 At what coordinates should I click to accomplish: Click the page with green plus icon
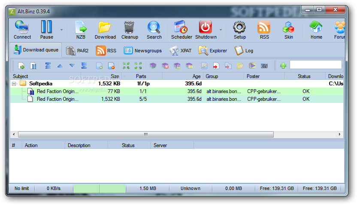click(99, 66)
